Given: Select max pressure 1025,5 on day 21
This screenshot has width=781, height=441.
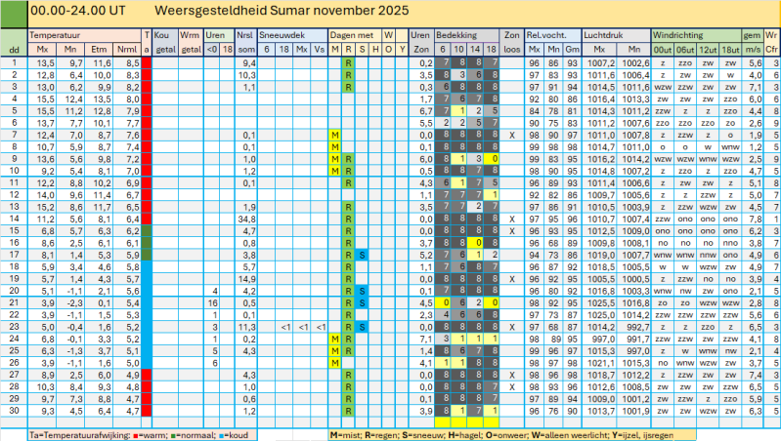Looking at the screenshot, I should pyautogui.click(x=600, y=303).
